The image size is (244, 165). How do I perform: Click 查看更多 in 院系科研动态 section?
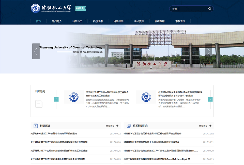click(203, 126)
